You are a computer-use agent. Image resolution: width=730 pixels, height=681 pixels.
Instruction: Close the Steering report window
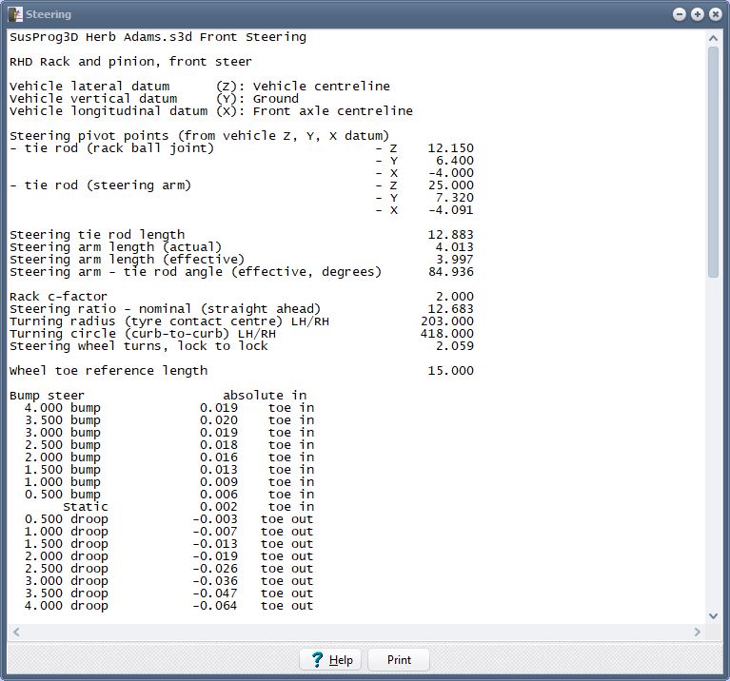[x=715, y=14]
